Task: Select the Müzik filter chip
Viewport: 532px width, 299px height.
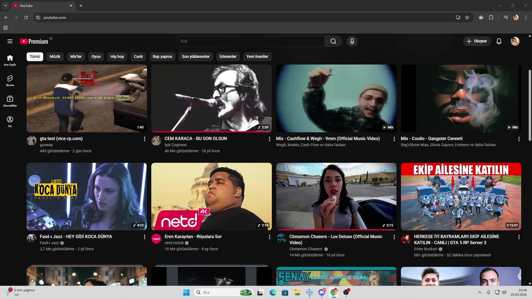Action: (55, 56)
